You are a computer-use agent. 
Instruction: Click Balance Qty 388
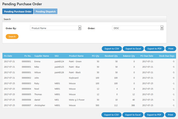[133, 105]
